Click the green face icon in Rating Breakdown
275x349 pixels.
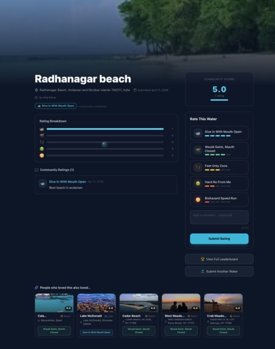coord(42,149)
